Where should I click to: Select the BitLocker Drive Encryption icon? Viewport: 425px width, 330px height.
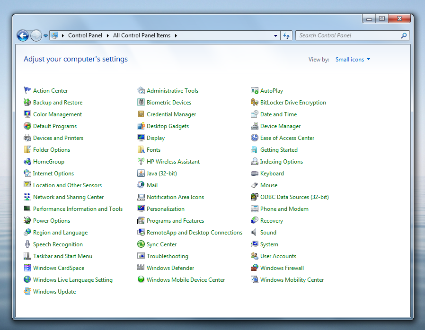point(255,103)
